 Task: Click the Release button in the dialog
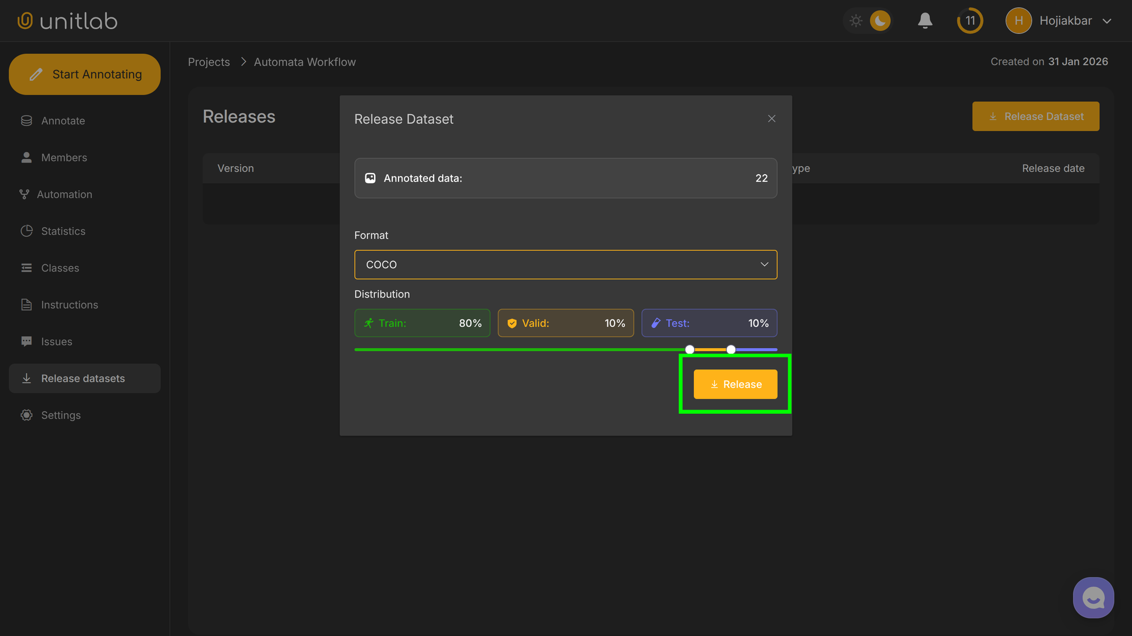[x=735, y=384]
